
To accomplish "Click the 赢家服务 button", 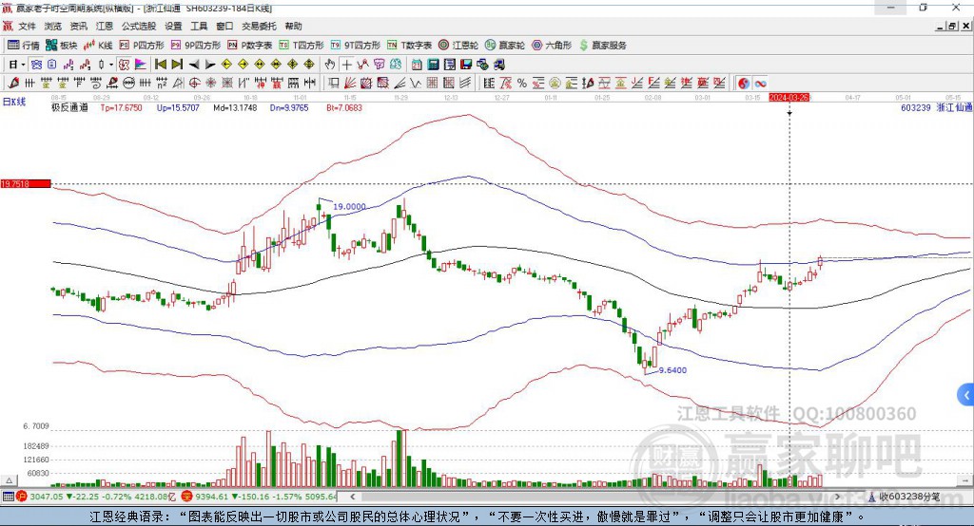I will click(602, 46).
